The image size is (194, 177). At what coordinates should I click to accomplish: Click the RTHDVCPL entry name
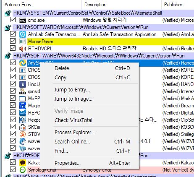point(40,49)
